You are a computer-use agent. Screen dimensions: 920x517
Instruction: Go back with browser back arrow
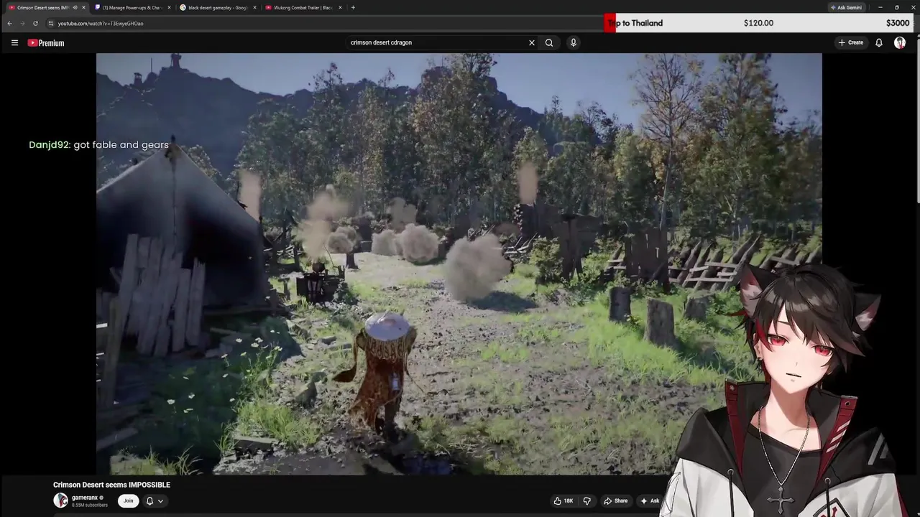(9, 23)
